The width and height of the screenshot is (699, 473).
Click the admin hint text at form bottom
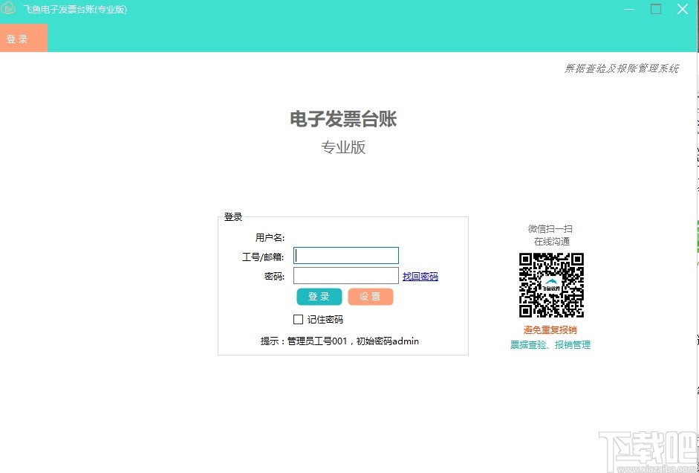343,341
